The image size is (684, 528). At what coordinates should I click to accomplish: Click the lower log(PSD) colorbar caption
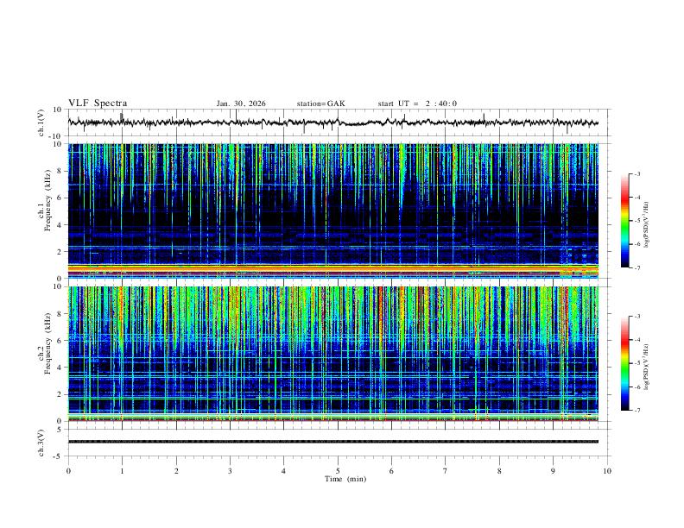647,368
